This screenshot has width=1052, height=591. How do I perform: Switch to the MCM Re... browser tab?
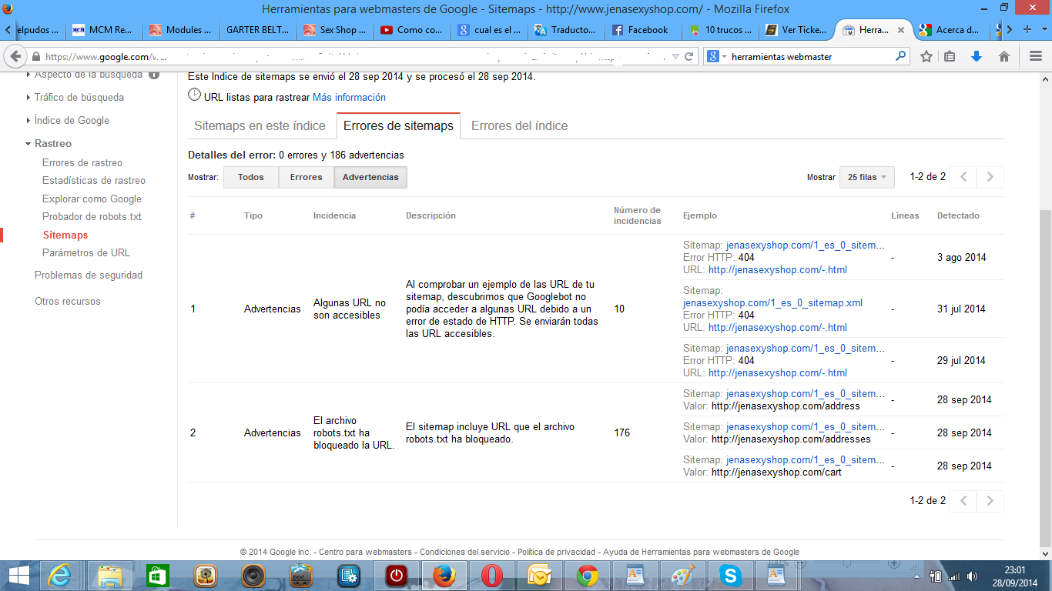point(104,30)
